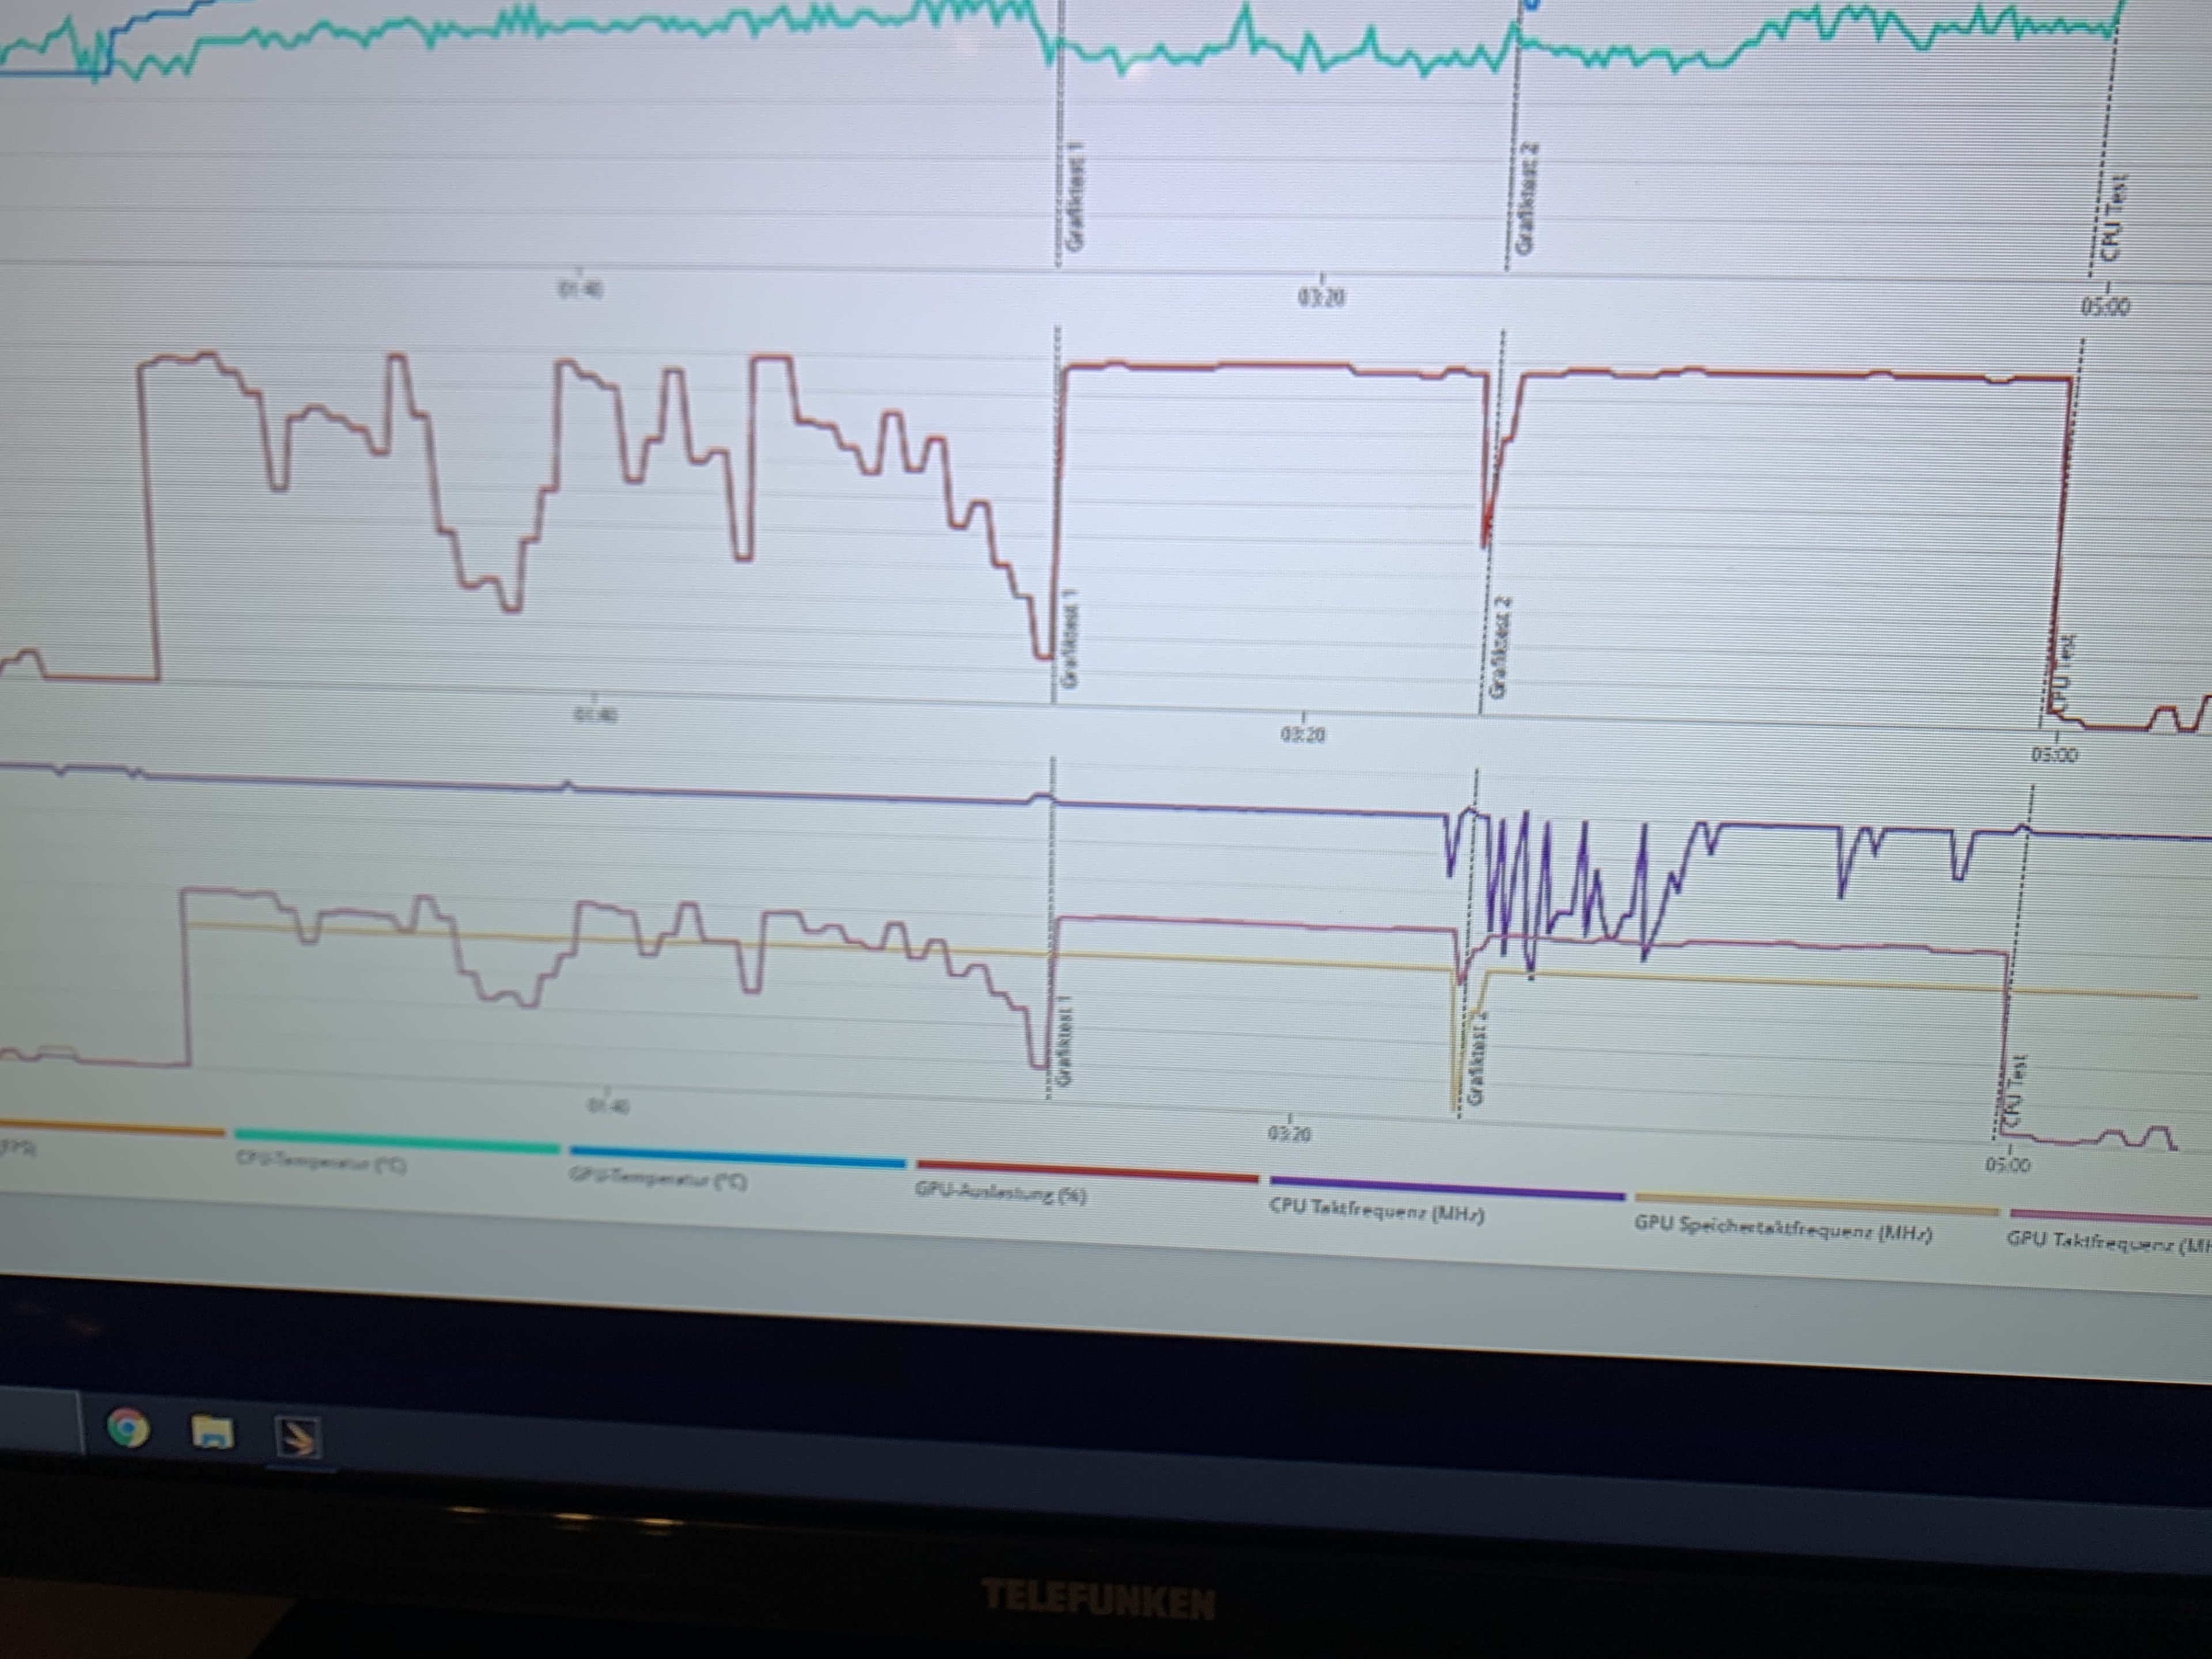Image resolution: width=2212 pixels, height=1659 pixels.
Task: Click the red GPU-Auslastung color bar
Action: tap(1087, 1171)
